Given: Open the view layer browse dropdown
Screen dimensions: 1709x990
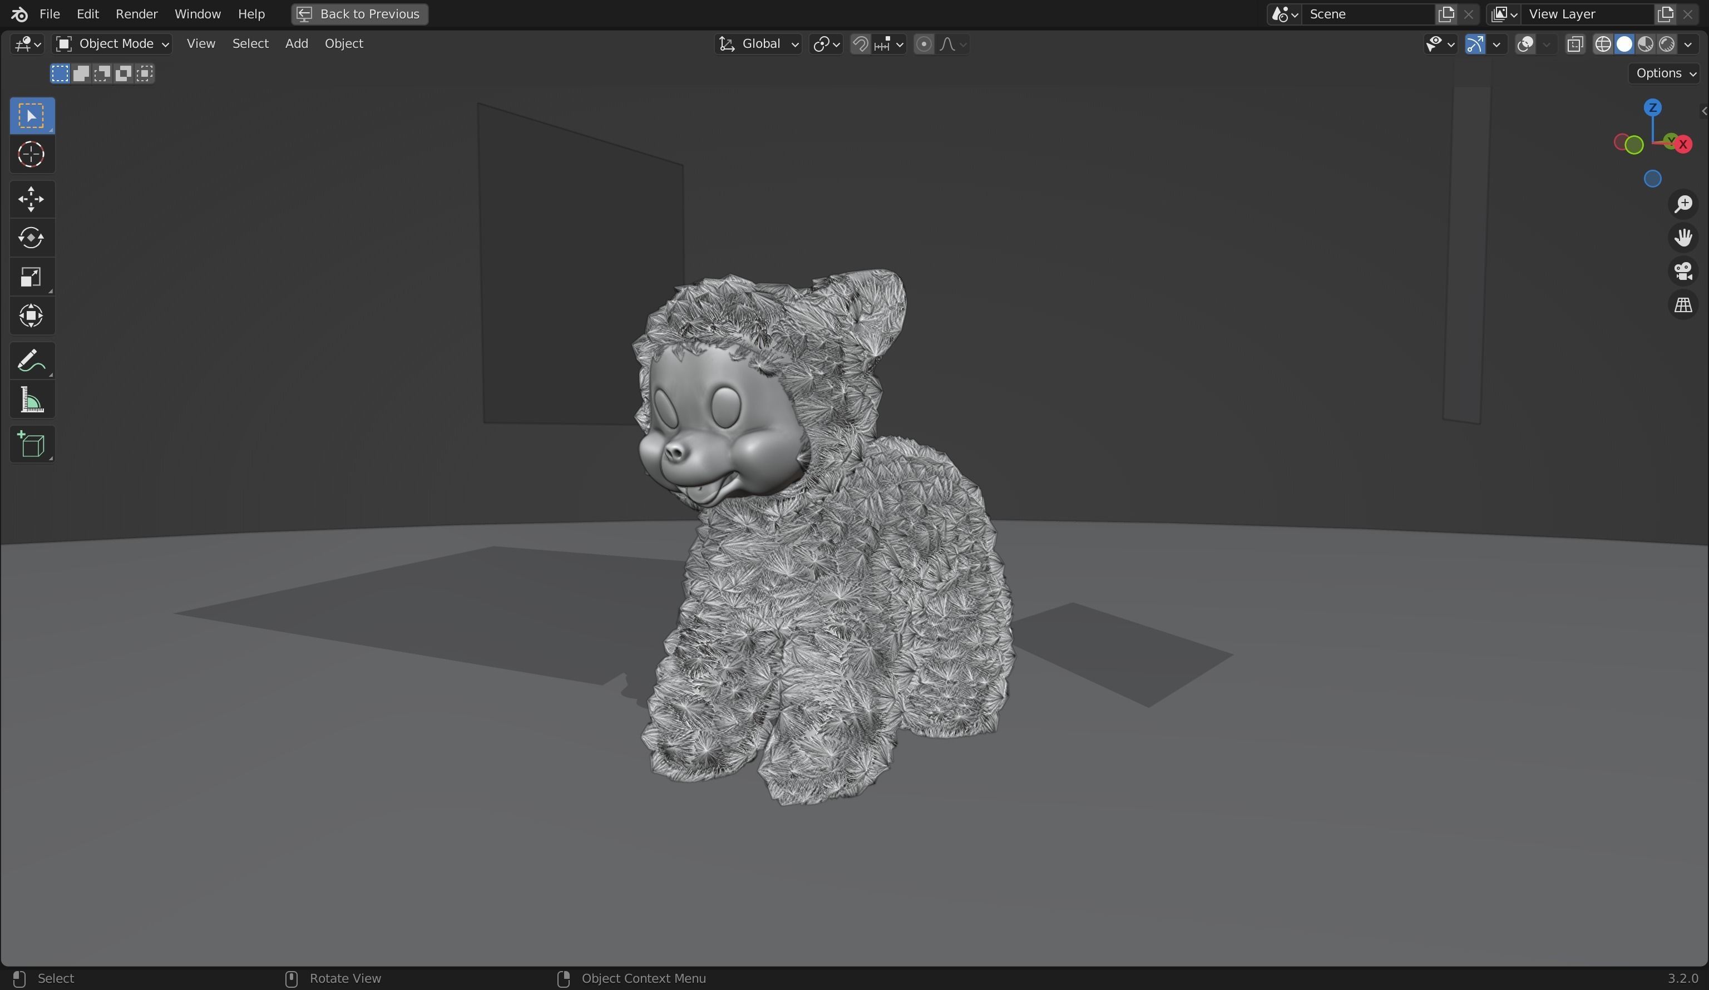Looking at the screenshot, I should click(x=1504, y=13).
